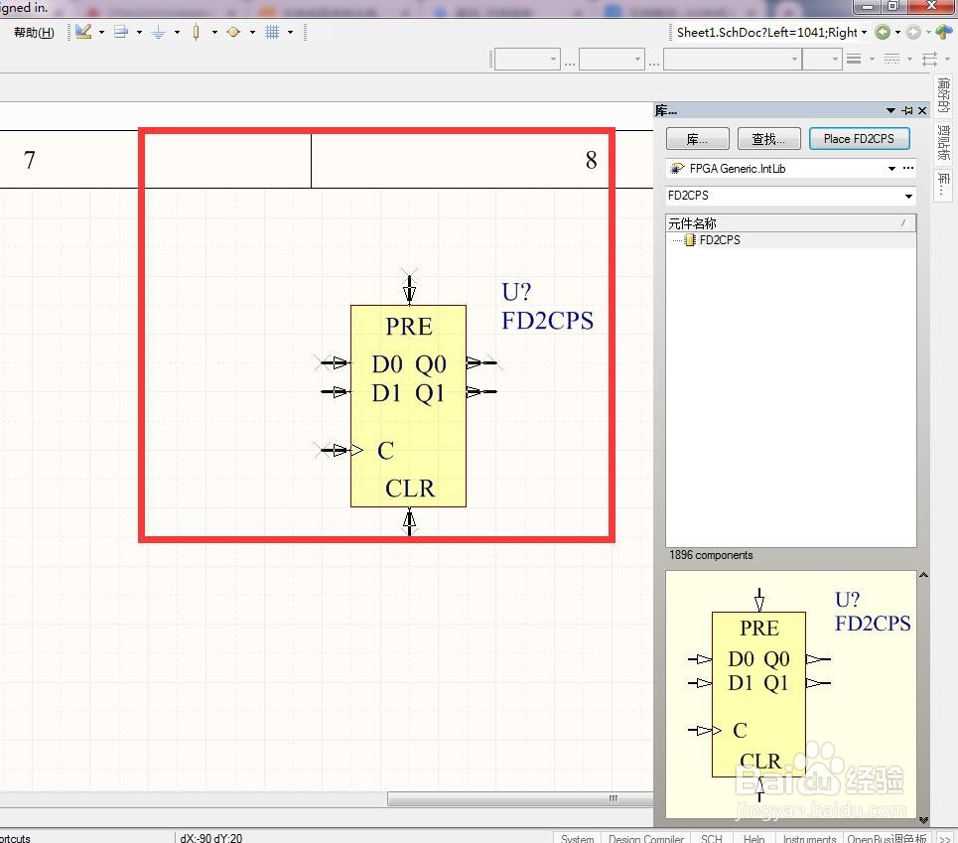
Task: Click the 查找... search button
Action: (x=768, y=139)
